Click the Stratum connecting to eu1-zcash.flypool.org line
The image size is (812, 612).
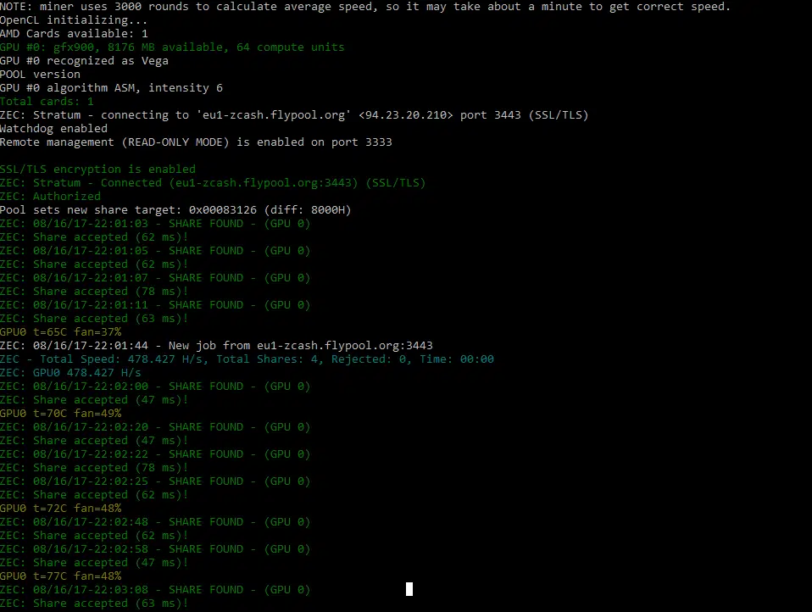[294, 115]
